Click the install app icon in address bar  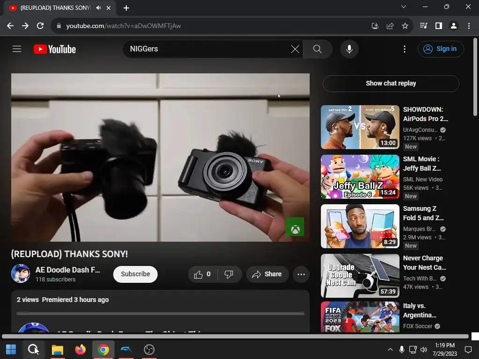tap(375, 26)
